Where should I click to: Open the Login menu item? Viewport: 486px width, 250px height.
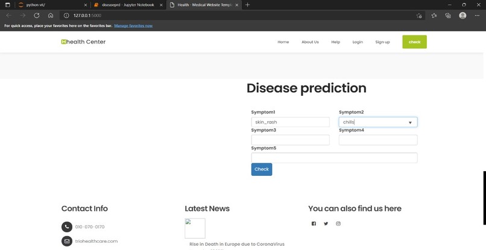(x=358, y=42)
